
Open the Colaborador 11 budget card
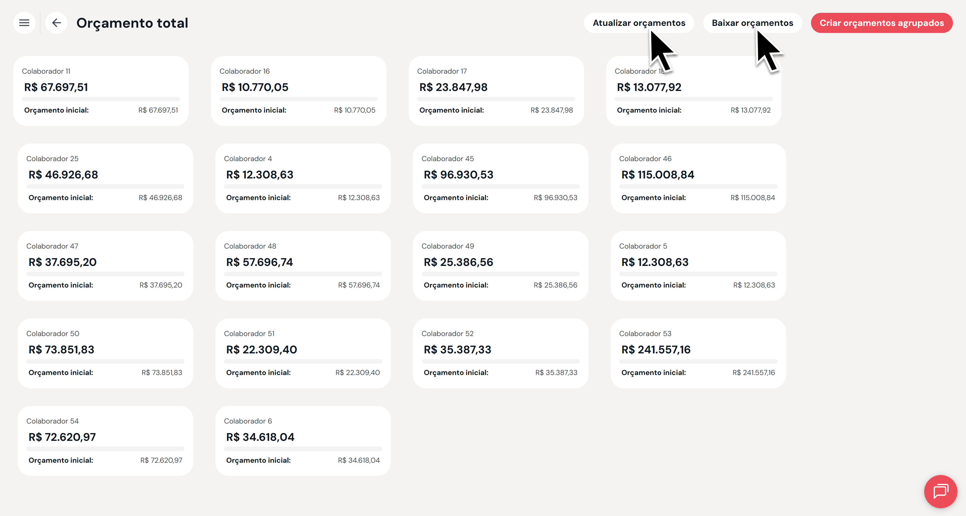point(101,91)
